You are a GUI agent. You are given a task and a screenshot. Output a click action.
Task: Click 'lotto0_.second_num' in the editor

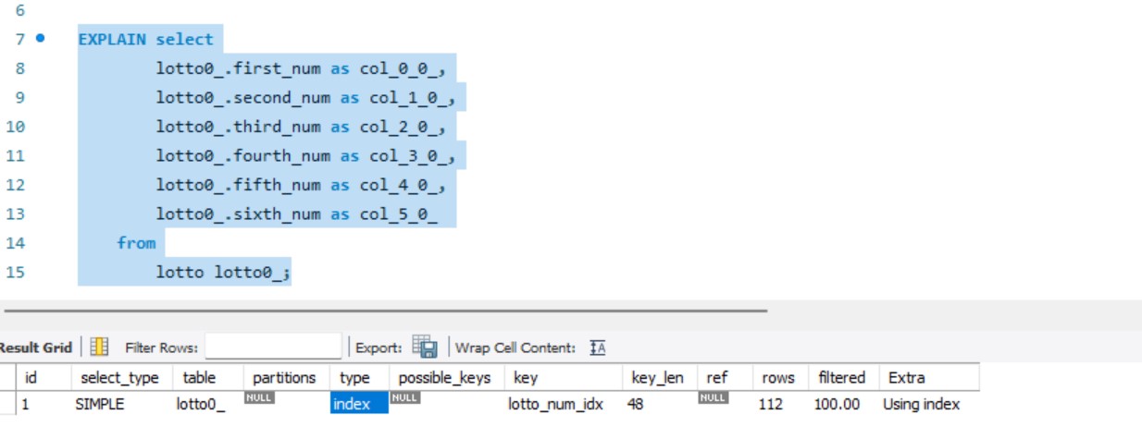[x=243, y=97]
